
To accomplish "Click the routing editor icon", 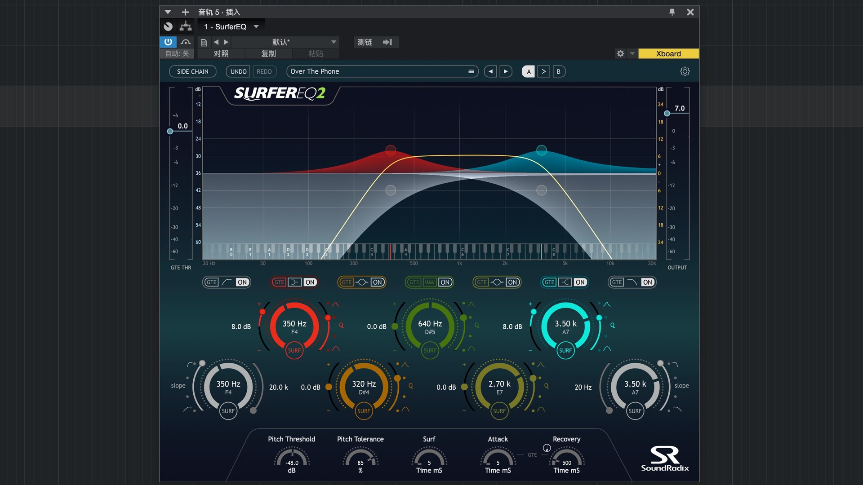I will tap(186, 26).
